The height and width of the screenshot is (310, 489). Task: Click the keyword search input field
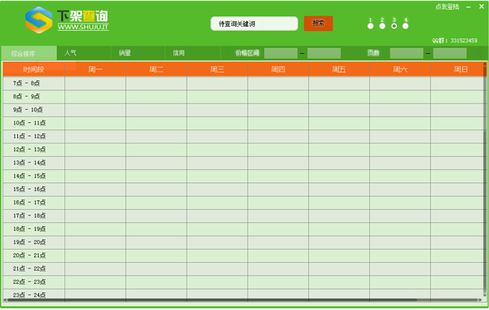point(254,24)
